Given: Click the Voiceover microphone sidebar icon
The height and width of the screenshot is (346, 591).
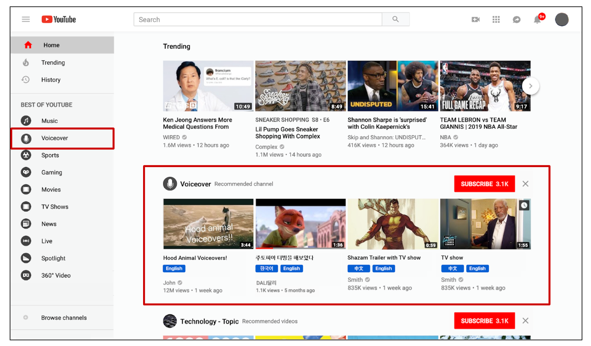Looking at the screenshot, I should click(x=26, y=138).
